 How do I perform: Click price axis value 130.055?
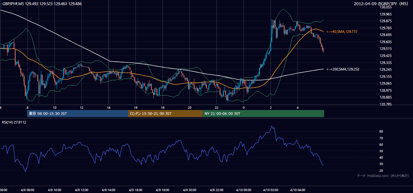point(386,7)
